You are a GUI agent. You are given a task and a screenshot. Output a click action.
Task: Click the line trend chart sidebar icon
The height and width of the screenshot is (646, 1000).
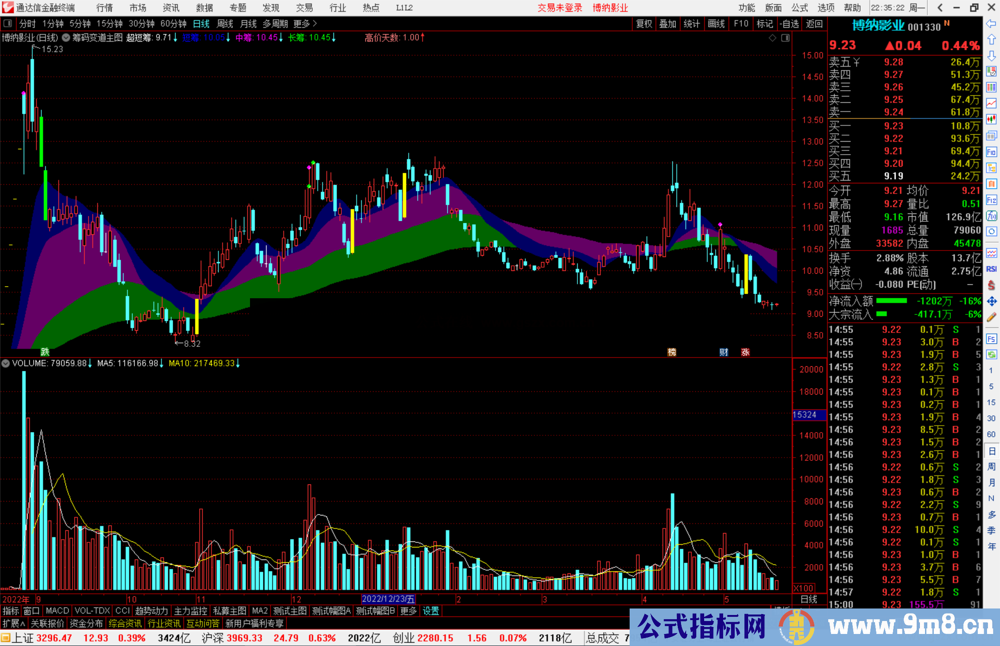point(991,103)
